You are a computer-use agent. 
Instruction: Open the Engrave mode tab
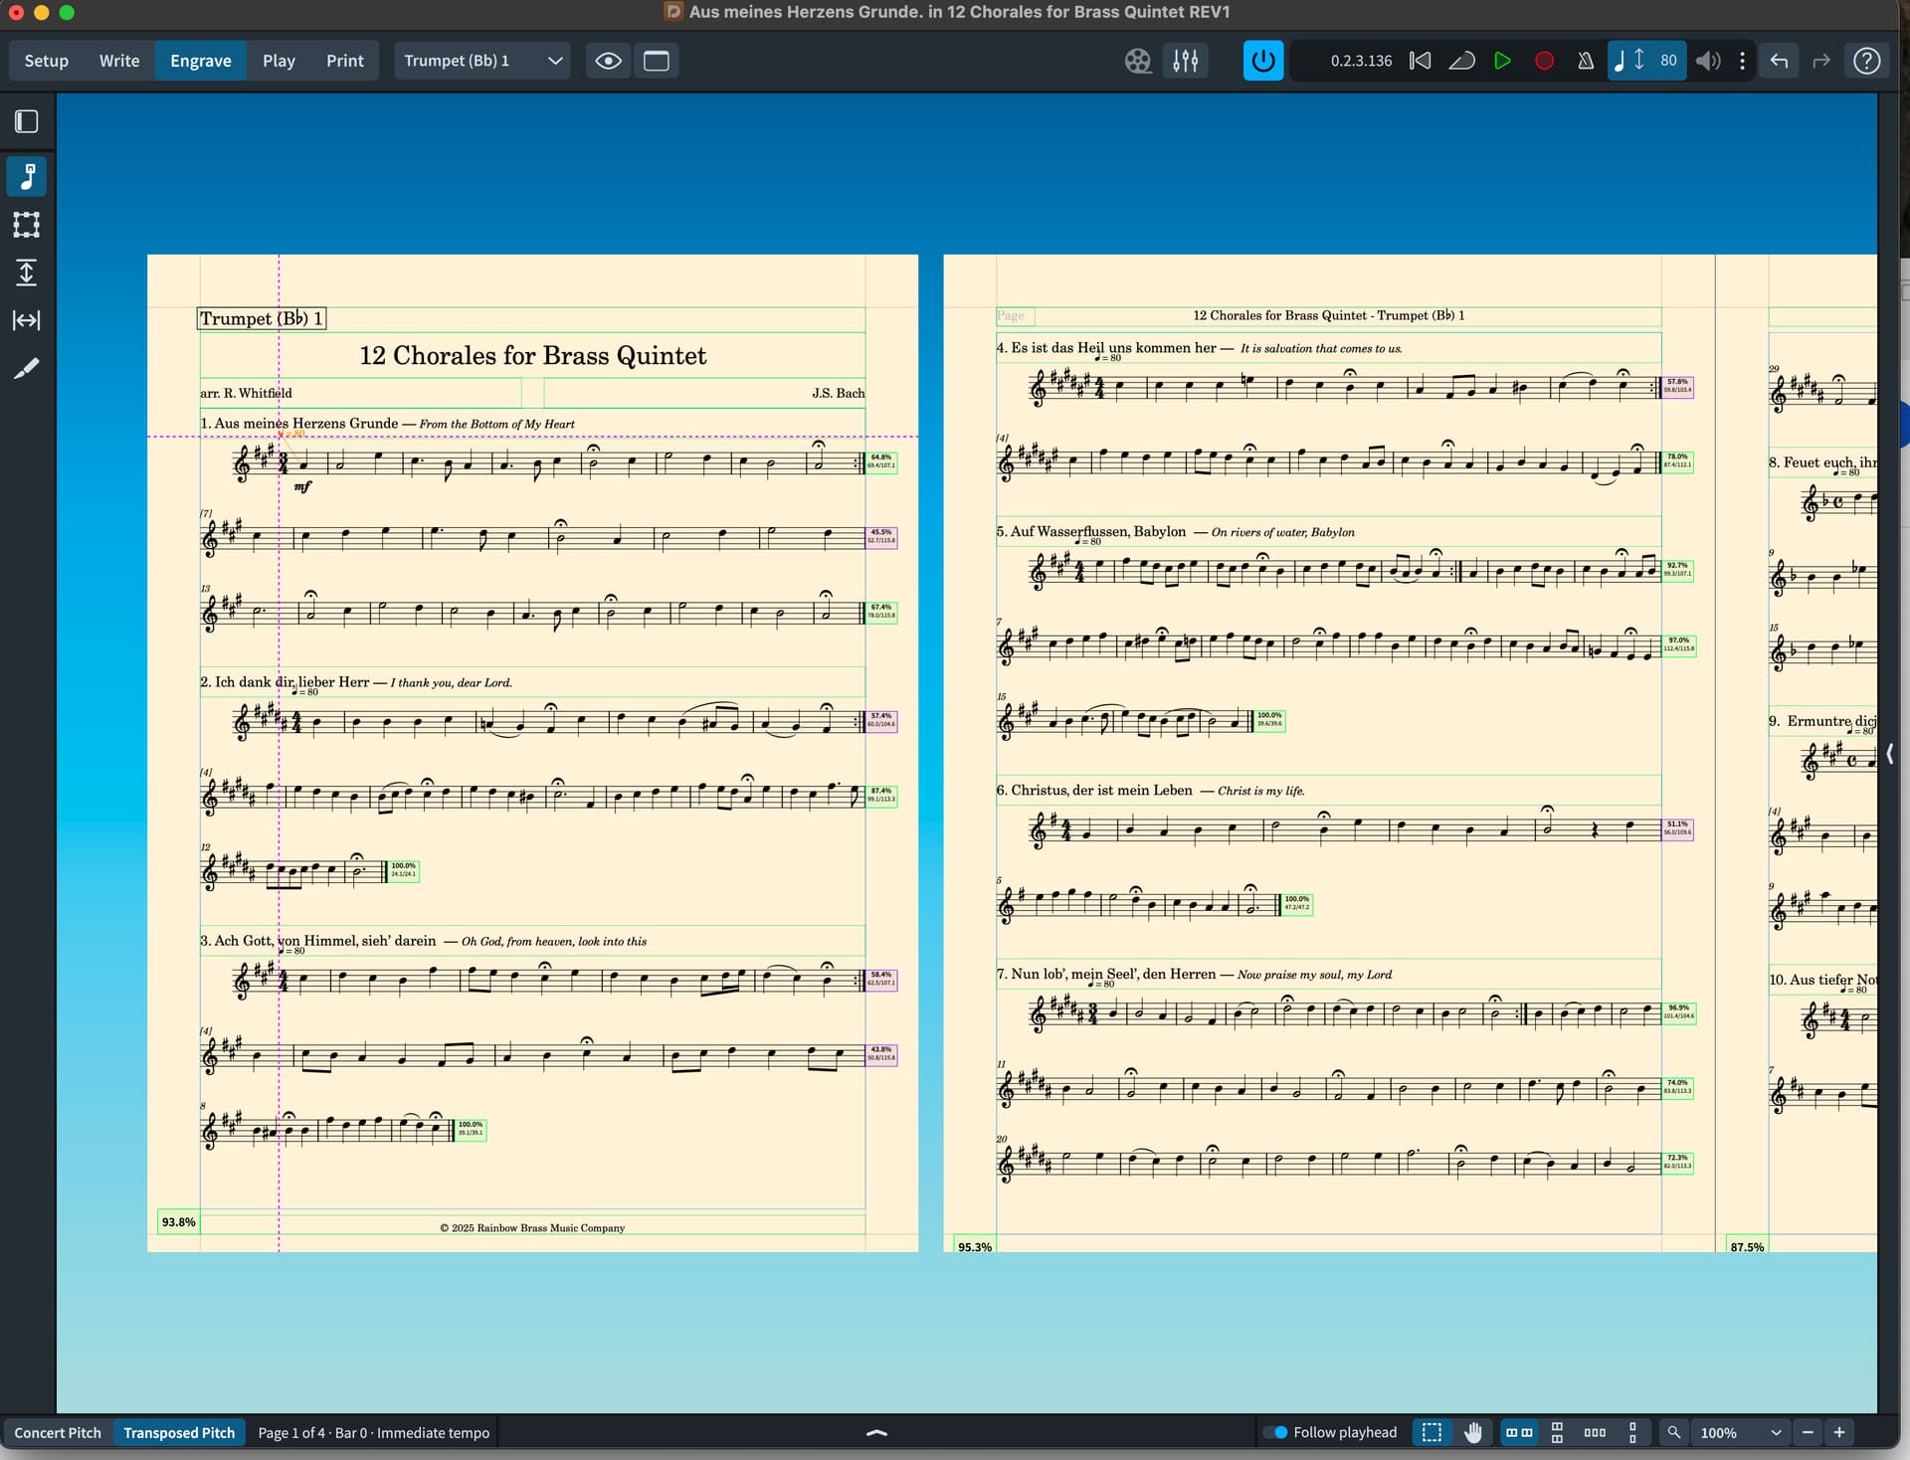[201, 61]
